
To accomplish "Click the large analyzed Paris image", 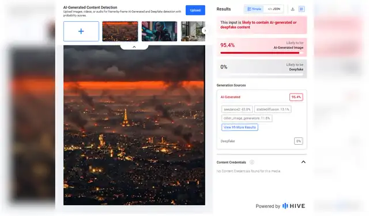I will coord(134,125).
